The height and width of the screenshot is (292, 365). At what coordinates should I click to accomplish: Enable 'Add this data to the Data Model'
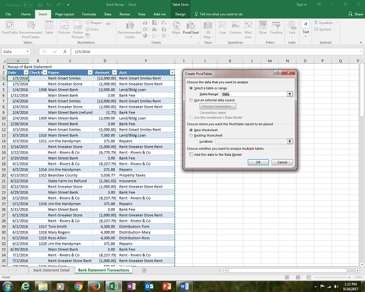190,155
